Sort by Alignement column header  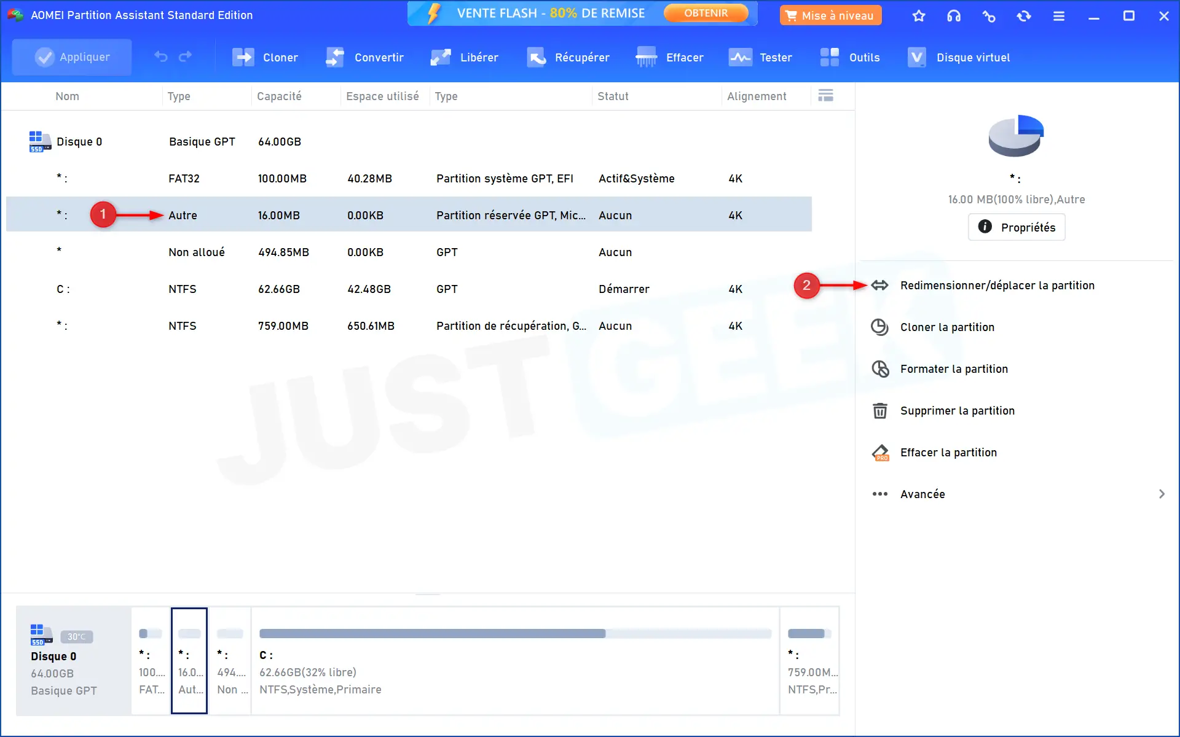point(757,96)
